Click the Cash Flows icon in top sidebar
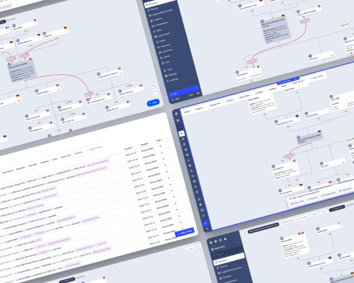The width and height of the screenshot is (354, 283). (160, 53)
